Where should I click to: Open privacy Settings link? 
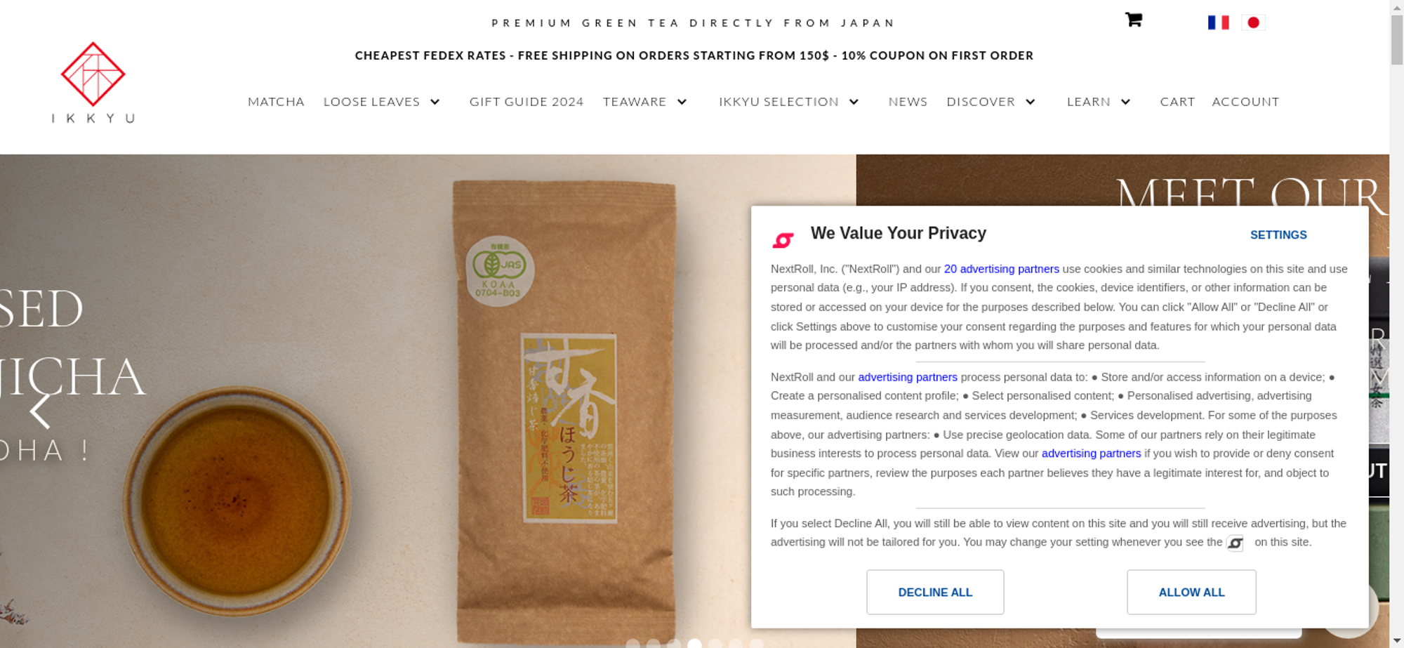[x=1278, y=235]
